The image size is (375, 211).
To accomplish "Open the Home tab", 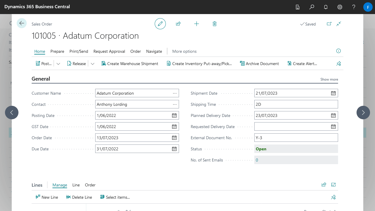I will point(40,51).
